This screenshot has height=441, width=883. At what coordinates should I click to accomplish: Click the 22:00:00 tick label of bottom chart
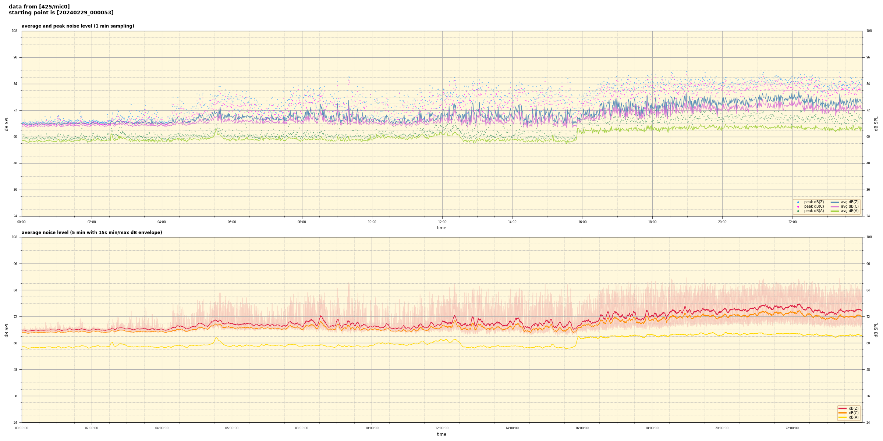pos(792,428)
